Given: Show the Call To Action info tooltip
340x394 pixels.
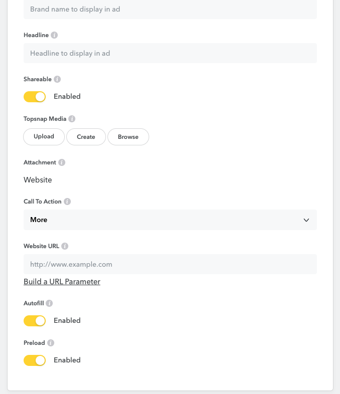Looking at the screenshot, I should point(67,202).
